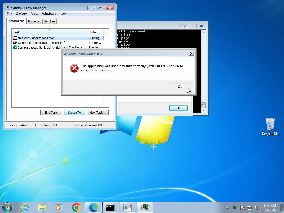Image resolution: width=284 pixels, height=213 pixels.
Task: Switch to the error dialog taskbar item
Action: (128, 207)
